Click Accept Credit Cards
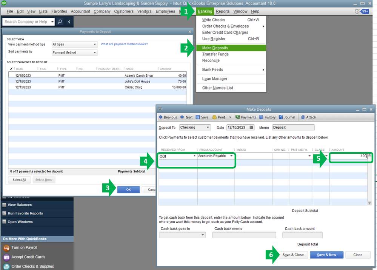The height and width of the screenshot is (270, 377). coord(28,257)
